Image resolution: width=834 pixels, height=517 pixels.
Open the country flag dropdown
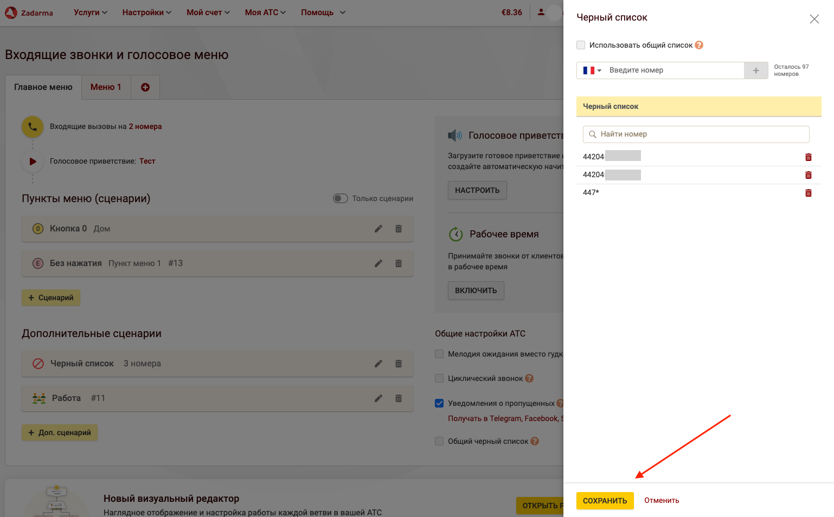[x=592, y=70]
